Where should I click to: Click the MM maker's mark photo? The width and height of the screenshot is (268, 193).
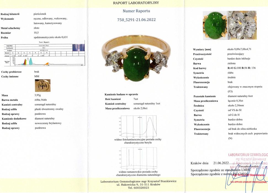[43, 86]
